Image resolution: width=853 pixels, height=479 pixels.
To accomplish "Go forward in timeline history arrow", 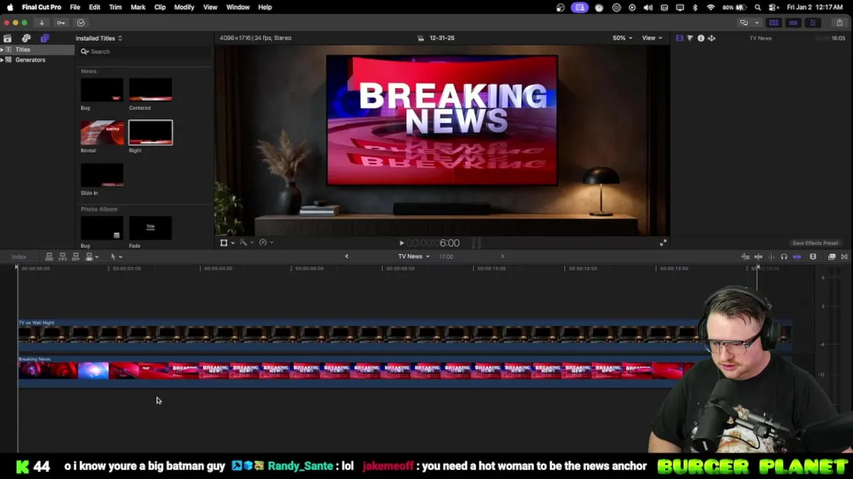I will [502, 256].
